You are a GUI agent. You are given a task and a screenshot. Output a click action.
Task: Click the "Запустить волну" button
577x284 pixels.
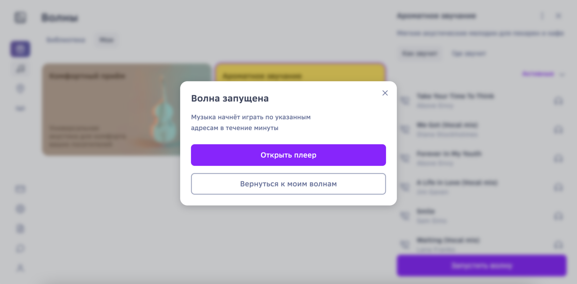tap(482, 266)
